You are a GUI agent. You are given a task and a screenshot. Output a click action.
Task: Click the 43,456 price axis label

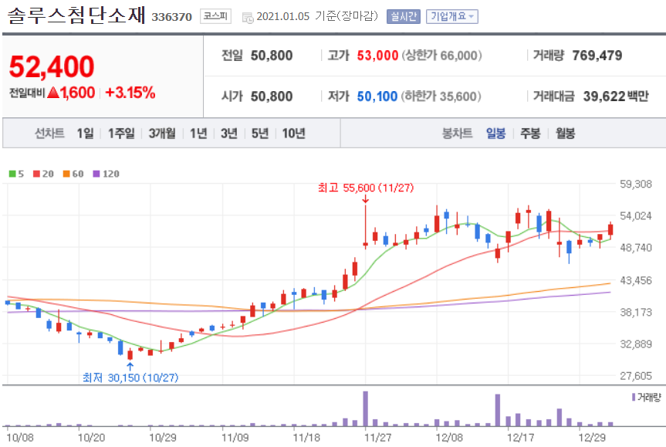[635, 280]
